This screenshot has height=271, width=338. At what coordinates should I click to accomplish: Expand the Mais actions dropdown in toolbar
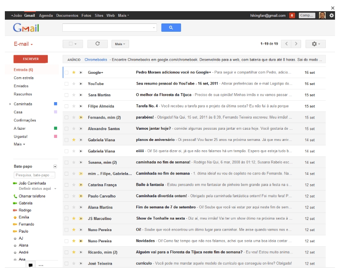tap(120, 44)
